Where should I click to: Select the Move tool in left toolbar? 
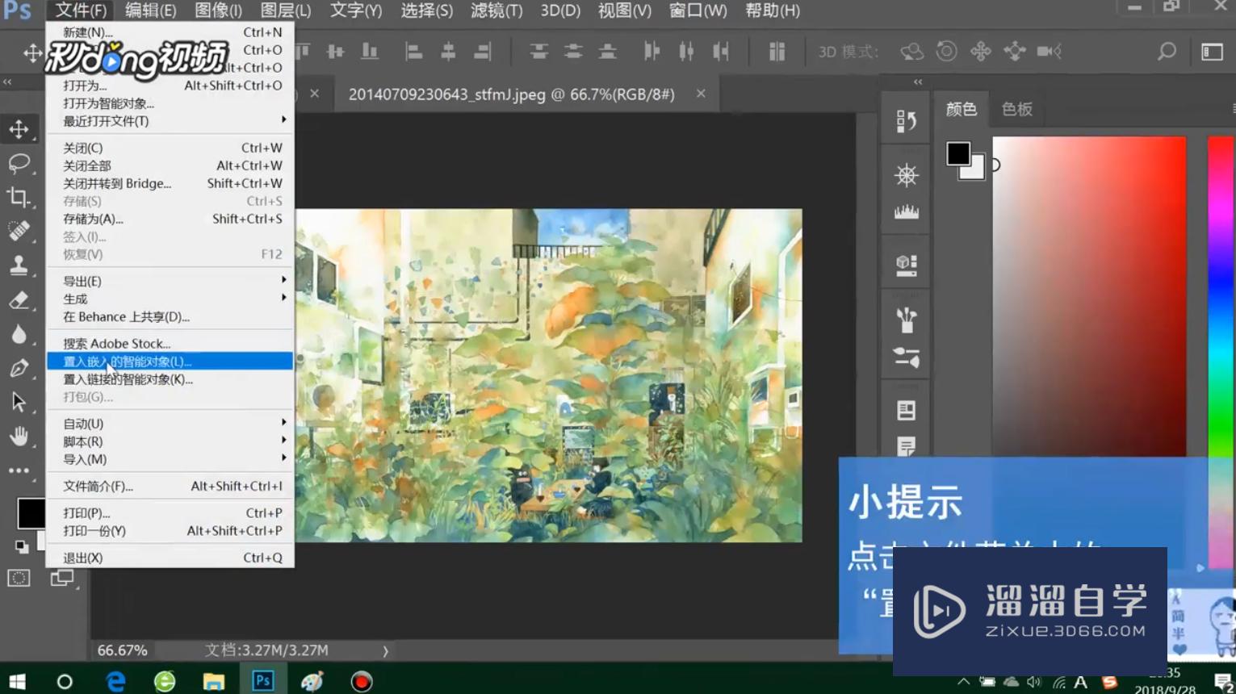19,129
